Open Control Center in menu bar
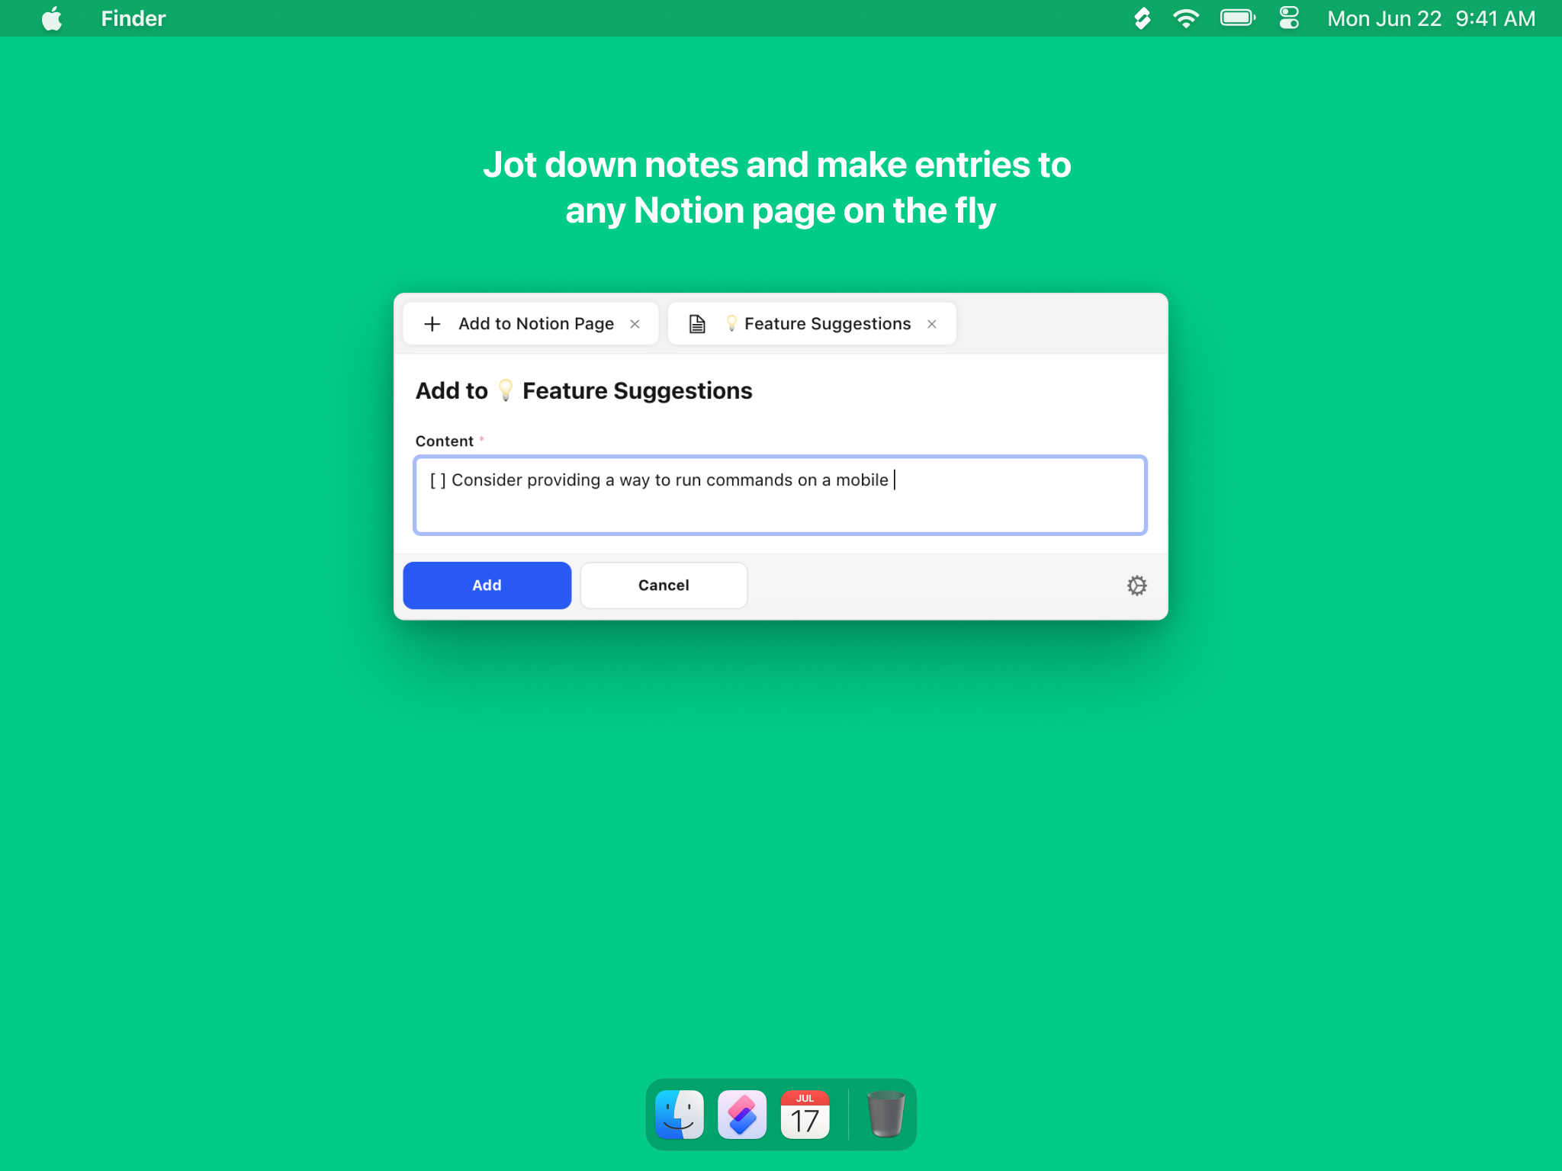The height and width of the screenshot is (1171, 1562). [x=1289, y=18]
